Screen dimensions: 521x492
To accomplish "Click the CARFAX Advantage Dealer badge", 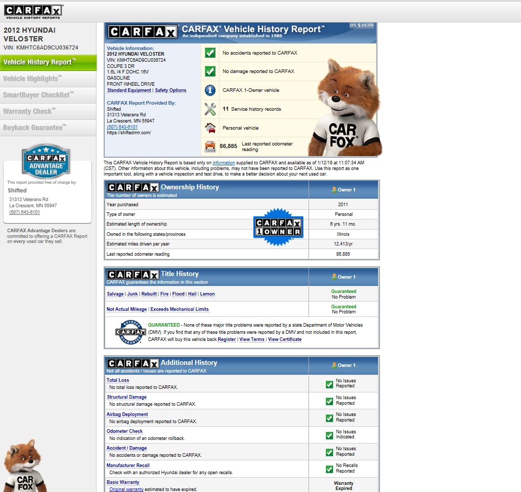I will tap(46, 161).
